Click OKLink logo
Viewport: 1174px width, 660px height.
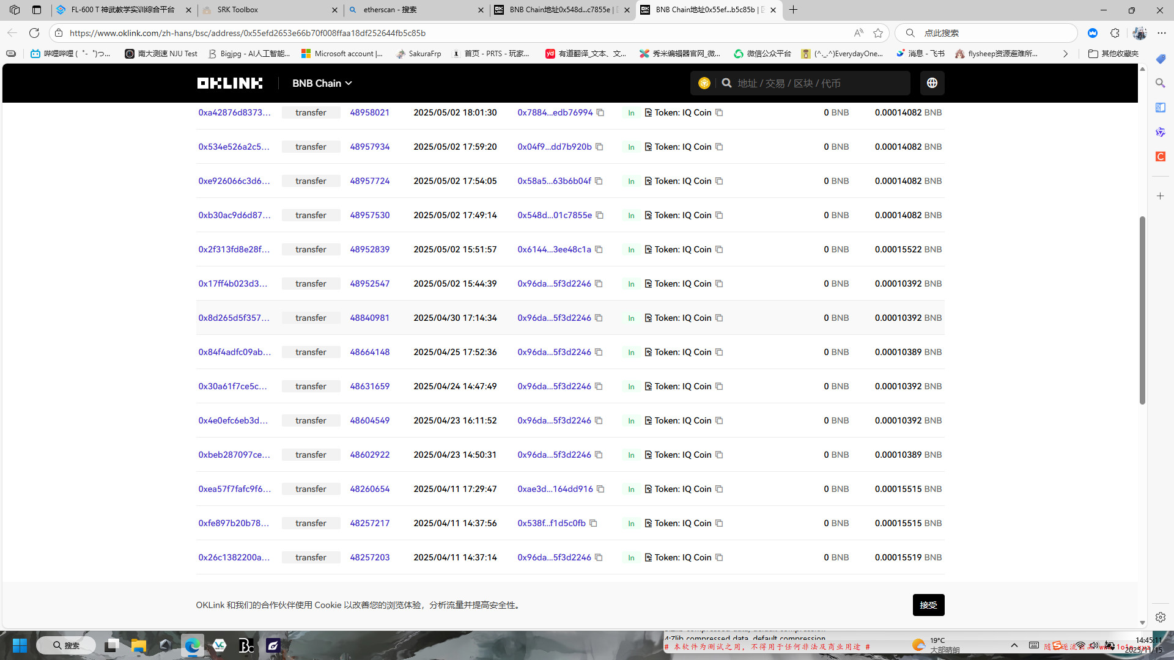click(230, 83)
